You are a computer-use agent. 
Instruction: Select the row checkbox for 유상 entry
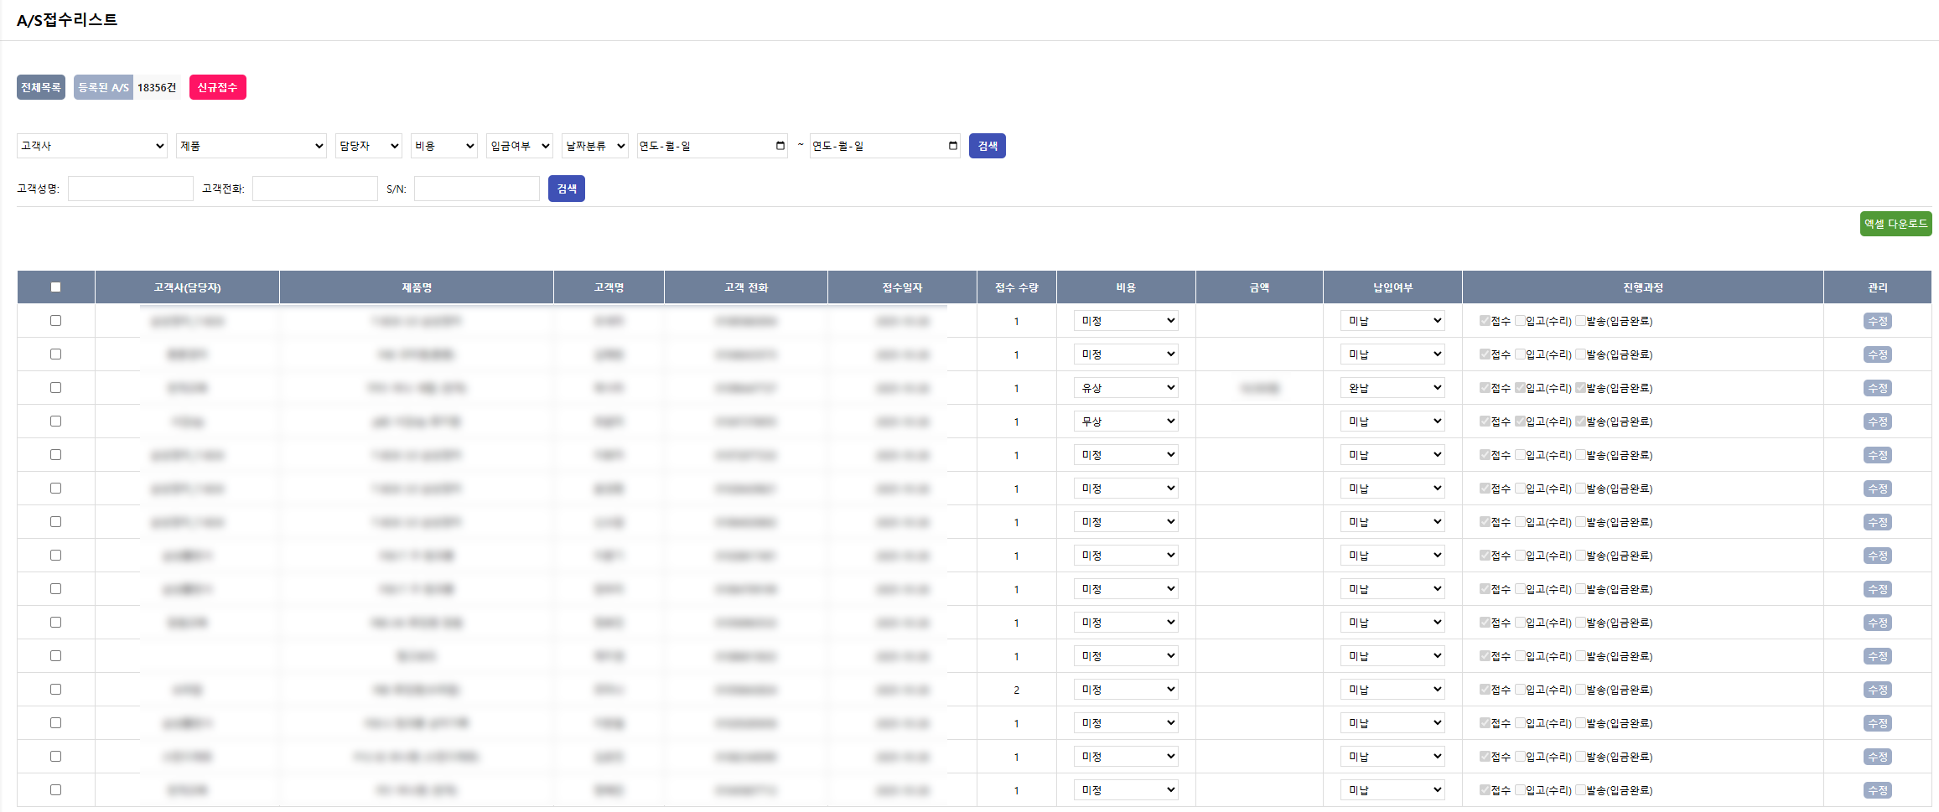55,388
